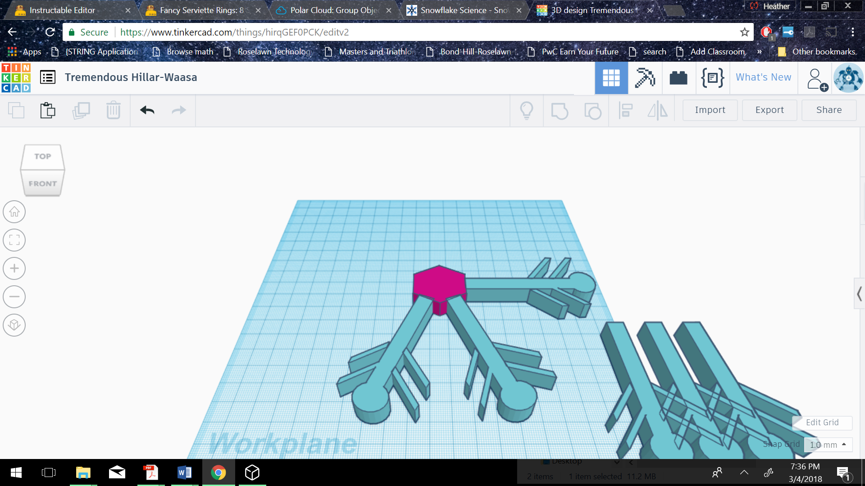Click the Export button
This screenshot has width=865, height=486.
769,110
